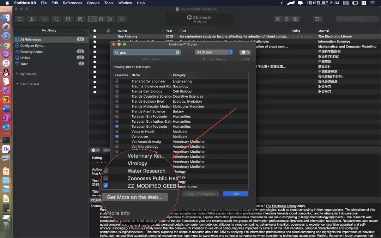Open Podcasts app from the Dock
Image resolution: width=381 pixels, height=238 pixels.
[6, 54]
